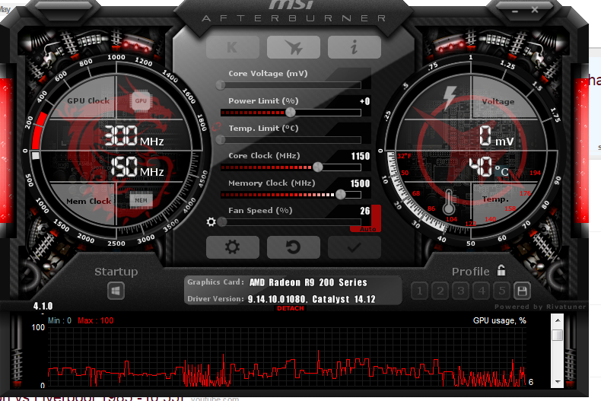
Task: Minimize the Afterburner window
Action: click(515, 11)
